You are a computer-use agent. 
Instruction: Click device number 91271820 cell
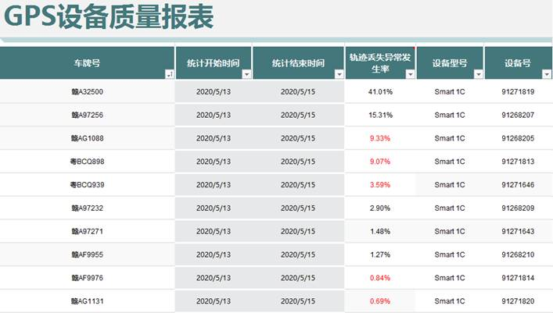(x=518, y=301)
